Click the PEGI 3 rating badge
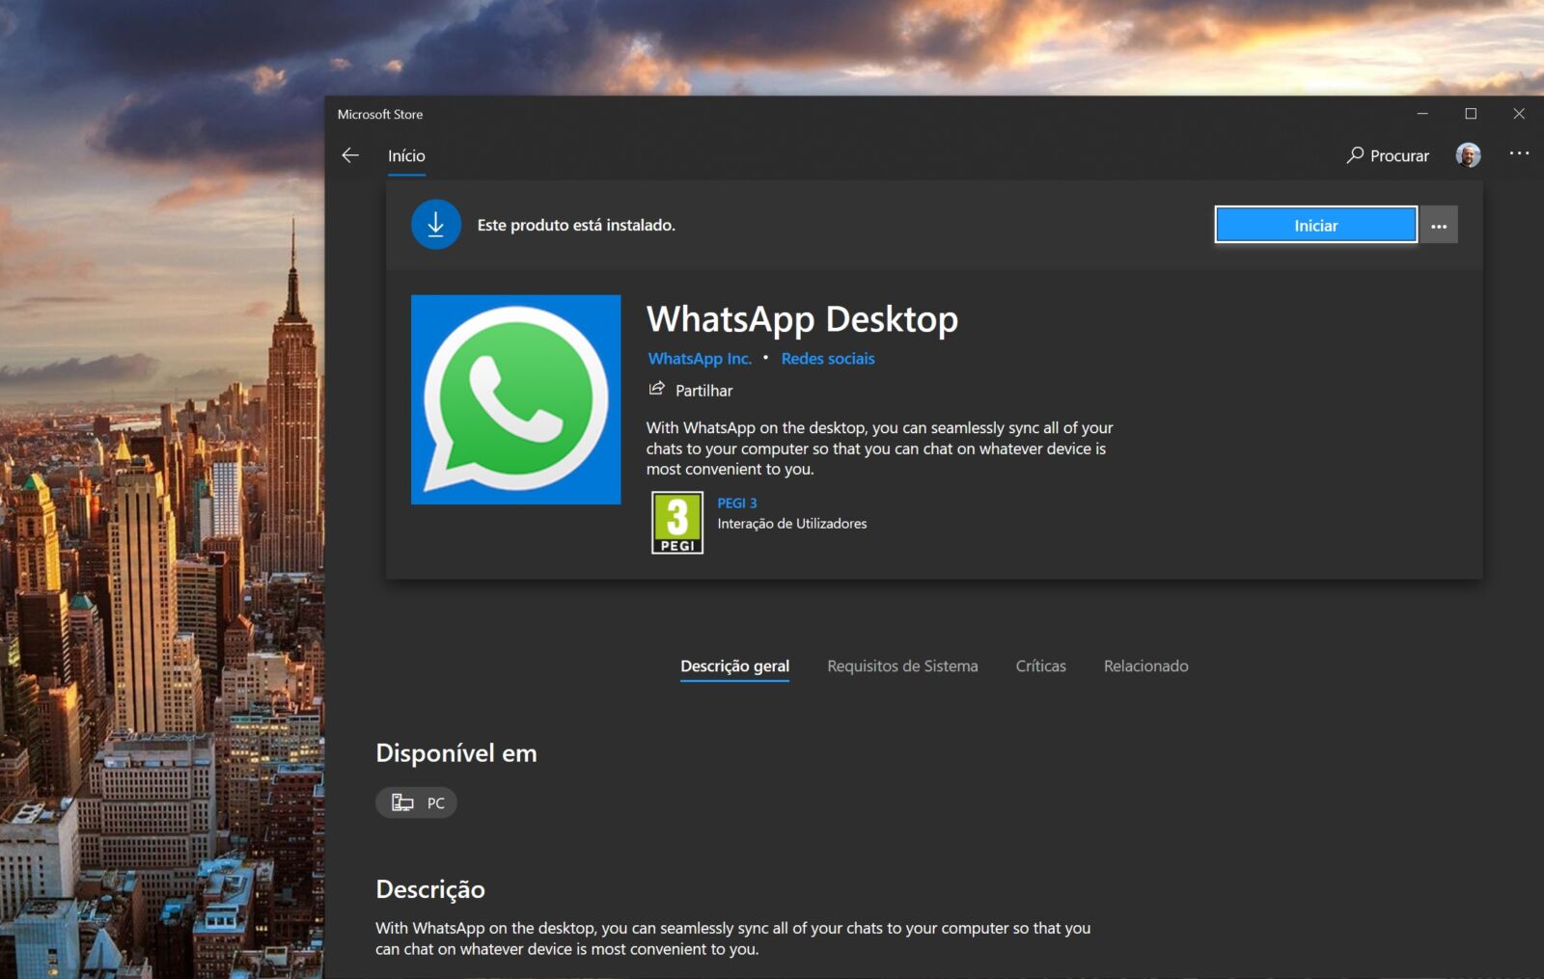The width and height of the screenshot is (1544, 979). (x=677, y=524)
